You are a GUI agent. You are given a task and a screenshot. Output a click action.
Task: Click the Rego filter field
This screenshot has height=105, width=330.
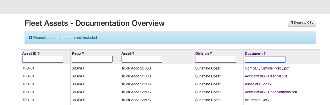92,59
